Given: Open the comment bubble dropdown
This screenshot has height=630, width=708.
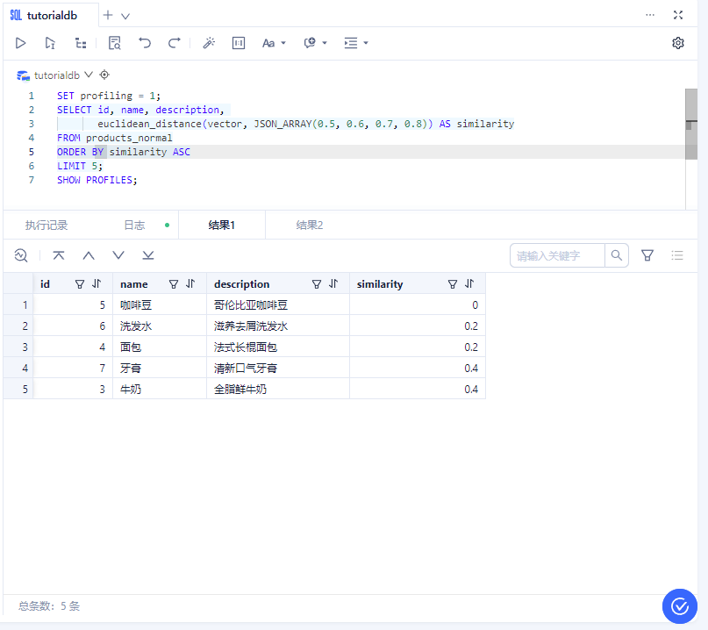Looking at the screenshot, I should click(x=315, y=43).
